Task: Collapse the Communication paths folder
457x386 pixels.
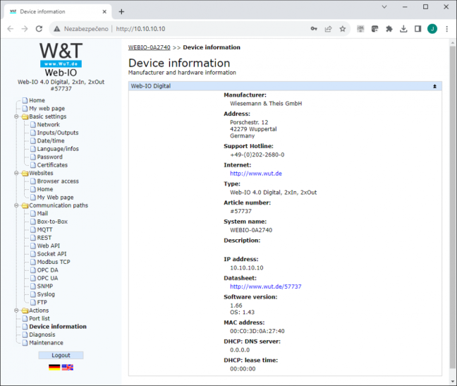Action: point(16,205)
